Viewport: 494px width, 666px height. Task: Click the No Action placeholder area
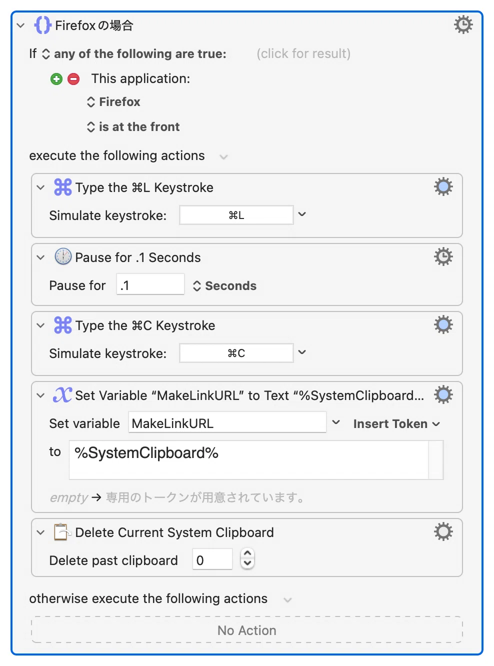pos(247,630)
